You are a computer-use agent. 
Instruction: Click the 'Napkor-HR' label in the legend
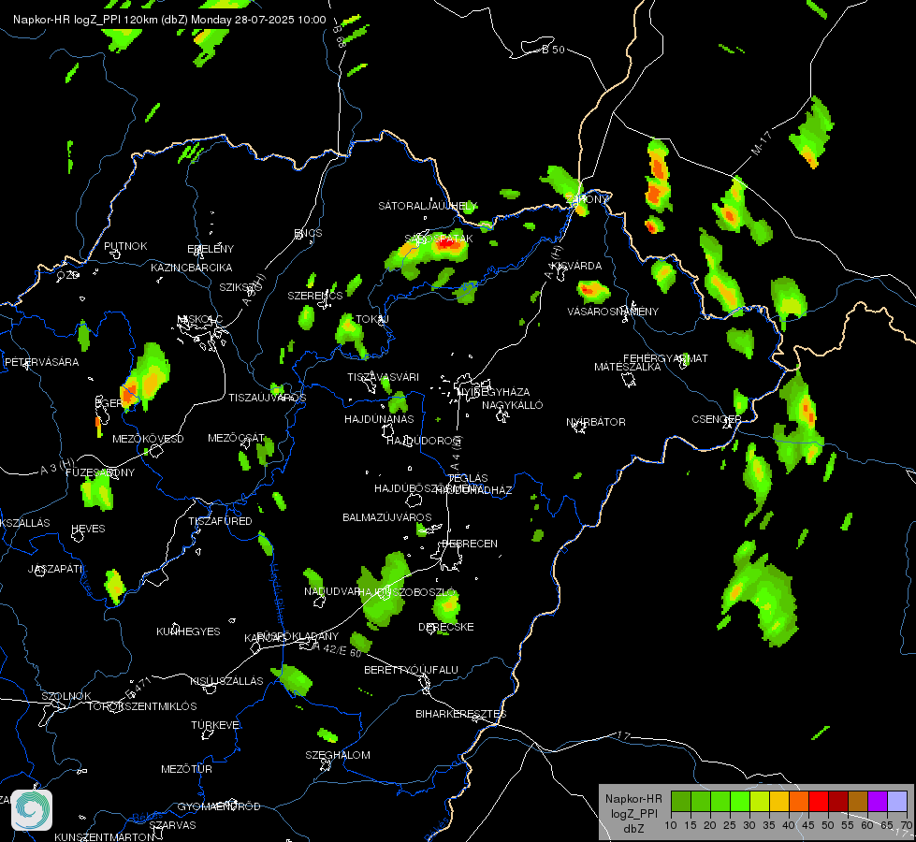click(x=633, y=799)
